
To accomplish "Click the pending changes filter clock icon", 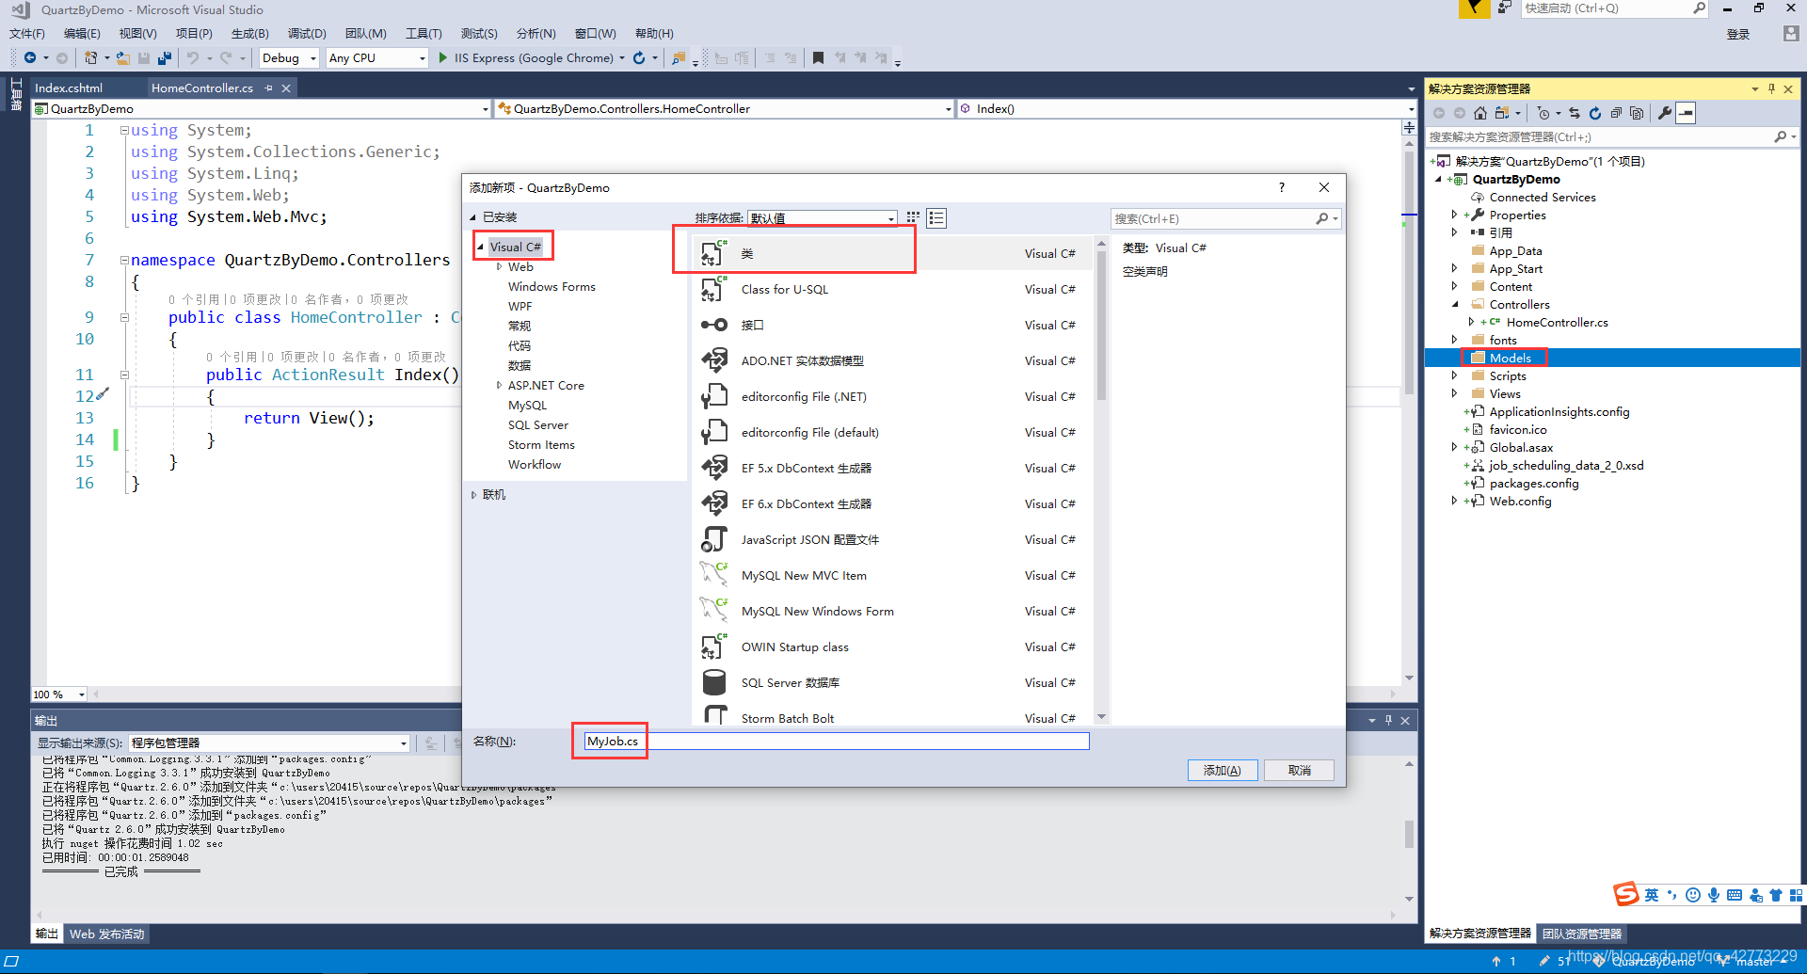I will (1543, 113).
